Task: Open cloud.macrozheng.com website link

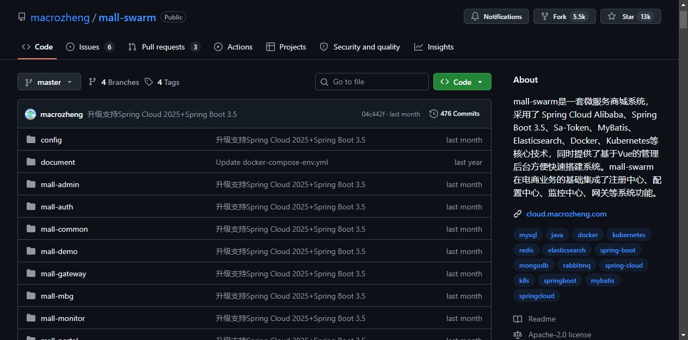Action: click(566, 214)
